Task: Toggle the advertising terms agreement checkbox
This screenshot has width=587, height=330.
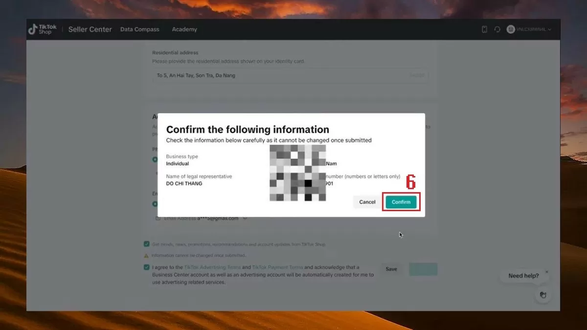Action: 147,267
